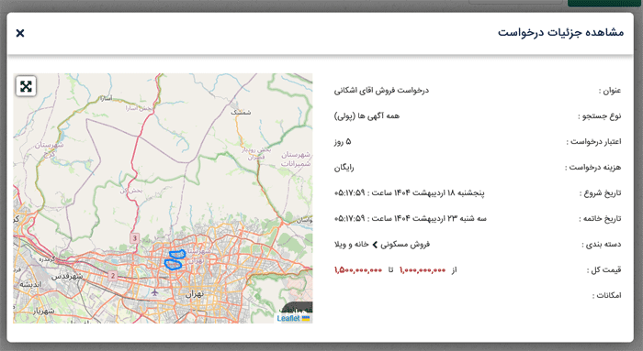
Task: Click the شمشک town label on the map
Action: (x=241, y=112)
